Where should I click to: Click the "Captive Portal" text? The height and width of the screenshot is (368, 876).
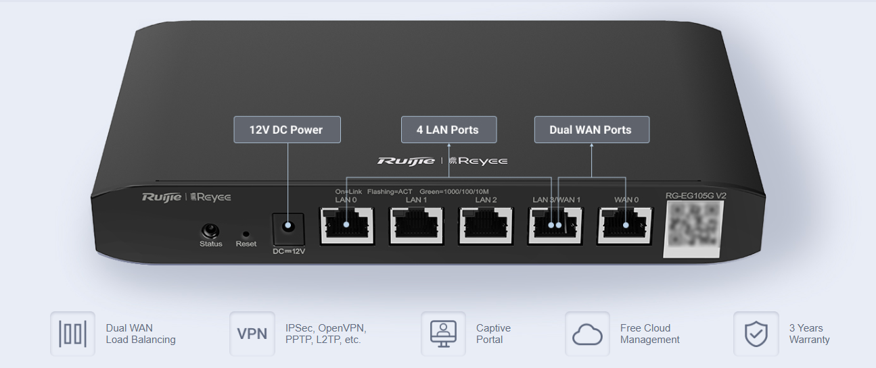point(493,334)
